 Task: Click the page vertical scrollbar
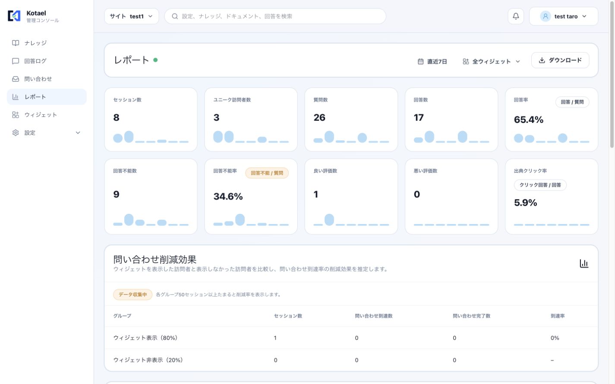pyautogui.click(x=612, y=75)
